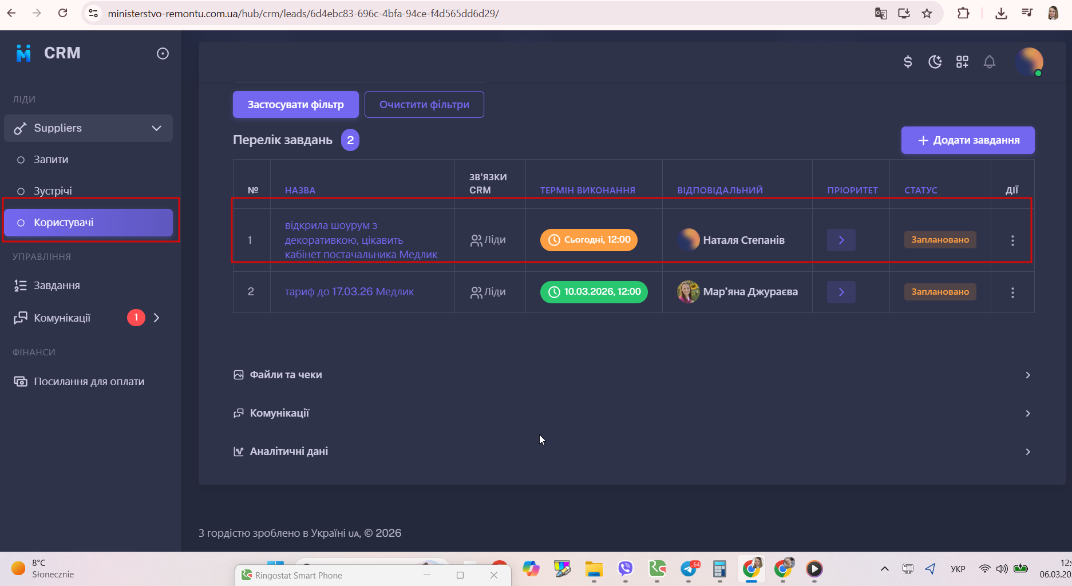Go to Завдання in the sidebar
The width and height of the screenshot is (1072, 586).
click(57, 286)
